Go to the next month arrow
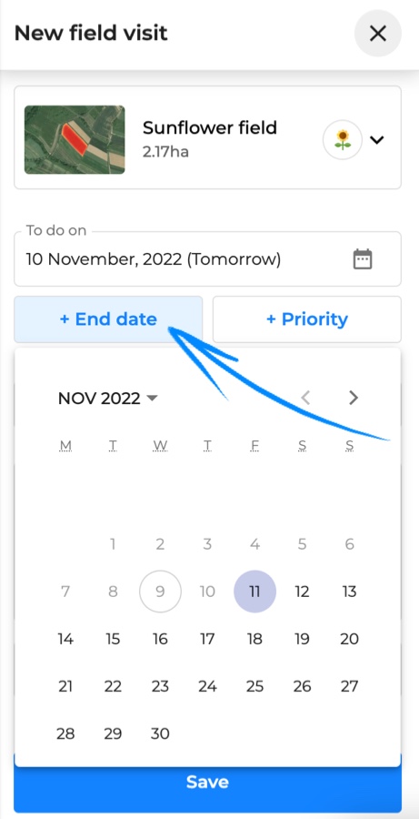 [x=354, y=398]
